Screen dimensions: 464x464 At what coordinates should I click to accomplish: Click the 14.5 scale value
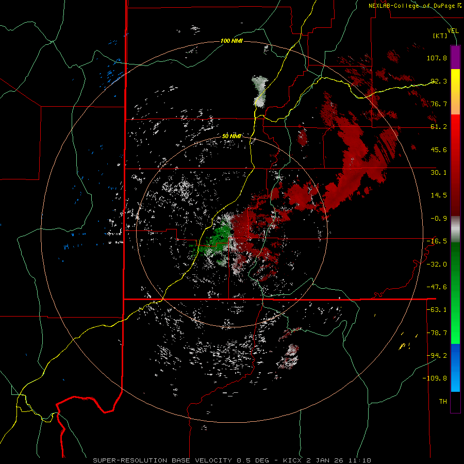click(439, 195)
